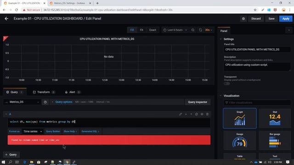Open the Last 6 hours time picker
The width and height of the screenshot is (294, 165).
(175, 30)
